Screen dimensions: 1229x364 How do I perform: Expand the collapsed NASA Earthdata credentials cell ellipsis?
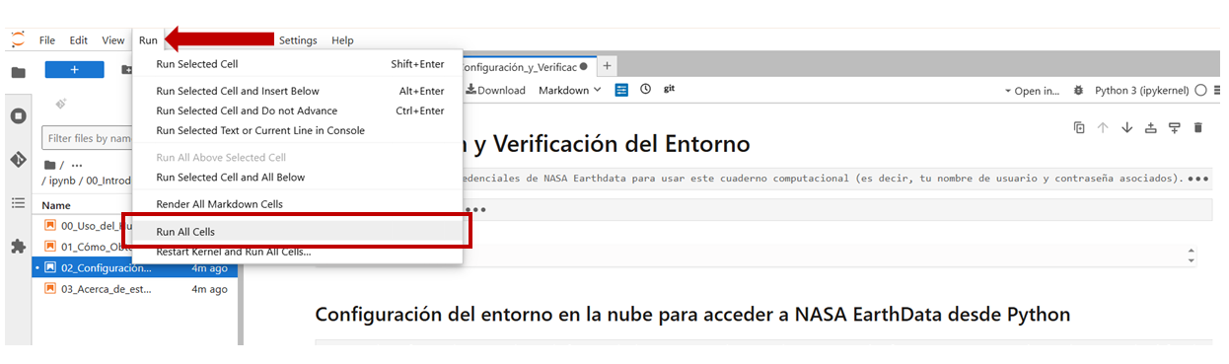click(x=1198, y=179)
